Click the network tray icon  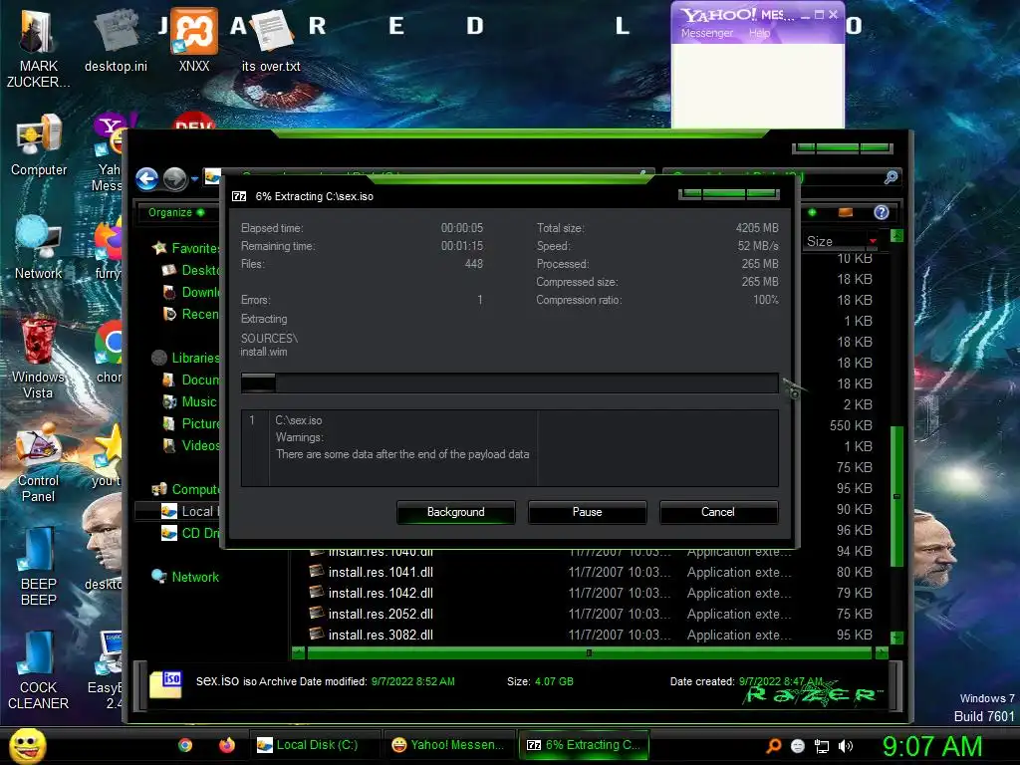point(822,746)
